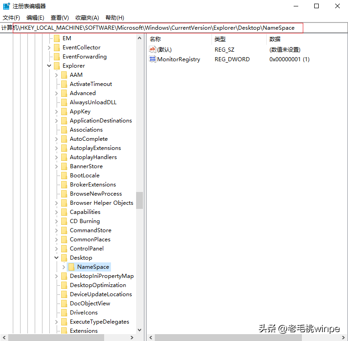Click the tree pane scroll down arrow

coord(140,330)
